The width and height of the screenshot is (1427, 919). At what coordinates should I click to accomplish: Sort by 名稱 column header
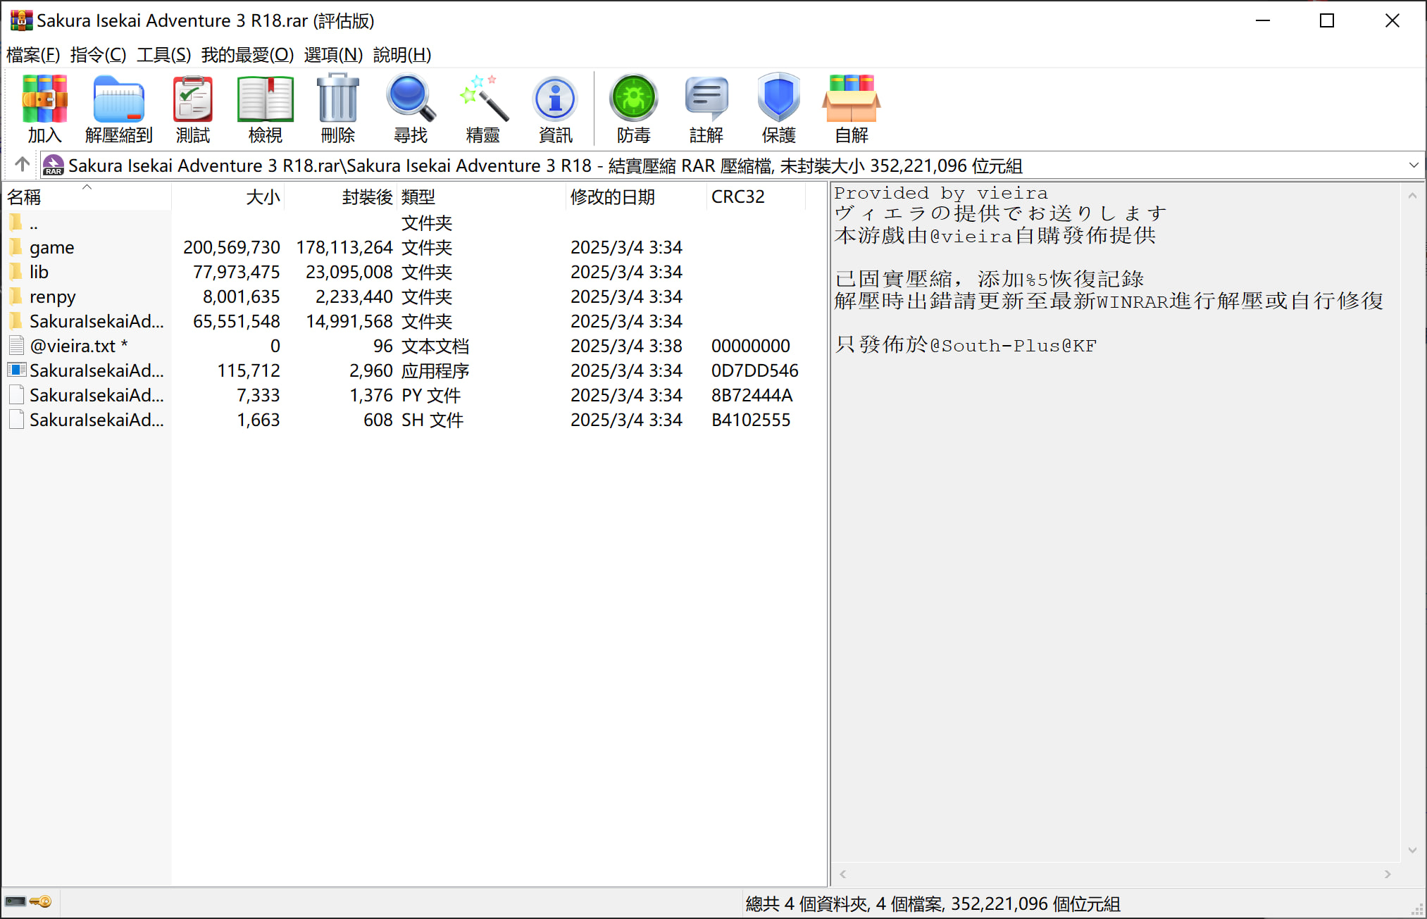pos(24,197)
